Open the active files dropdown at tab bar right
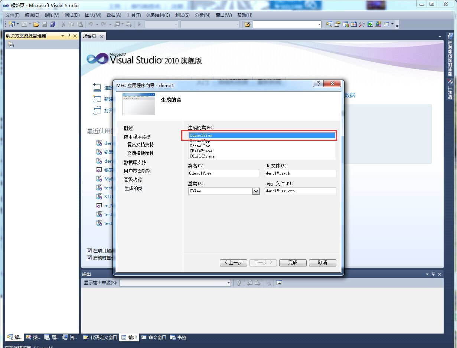 pyautogui.click(x=440, y=36)
